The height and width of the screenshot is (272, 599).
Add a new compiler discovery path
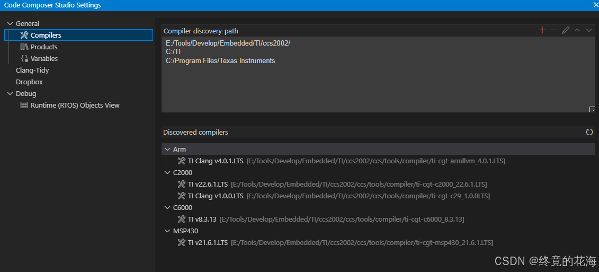(542, 30)
